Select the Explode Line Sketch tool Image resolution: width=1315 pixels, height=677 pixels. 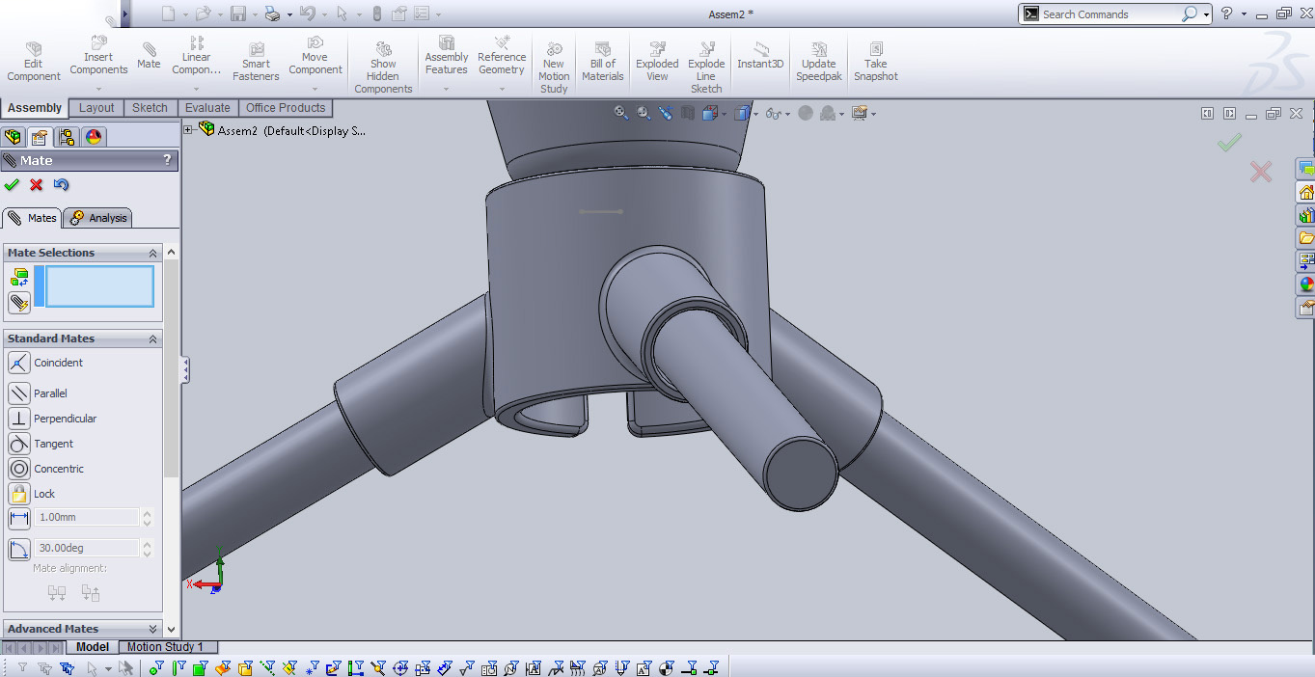[706, 68]
